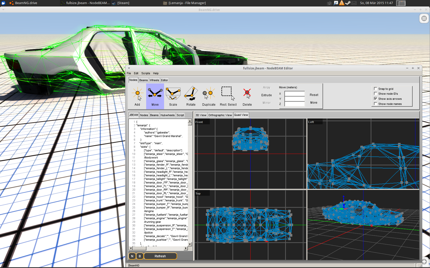Open the Steam tray icon

(348, 3)
